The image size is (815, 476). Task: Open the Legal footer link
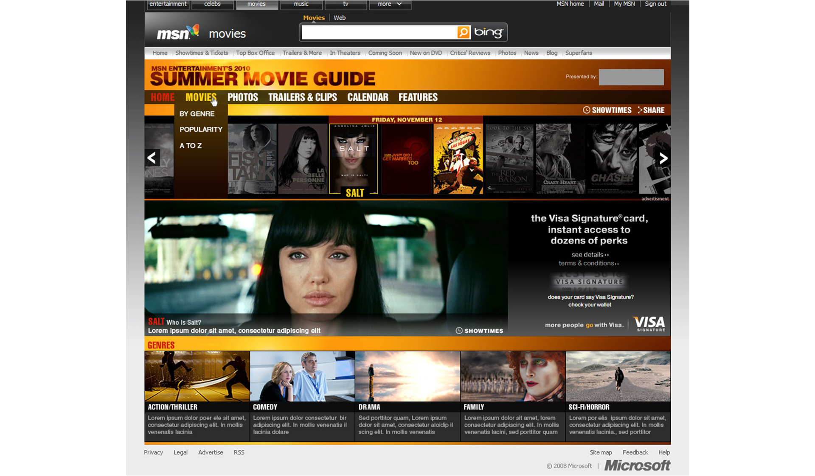tap(180, 453)
